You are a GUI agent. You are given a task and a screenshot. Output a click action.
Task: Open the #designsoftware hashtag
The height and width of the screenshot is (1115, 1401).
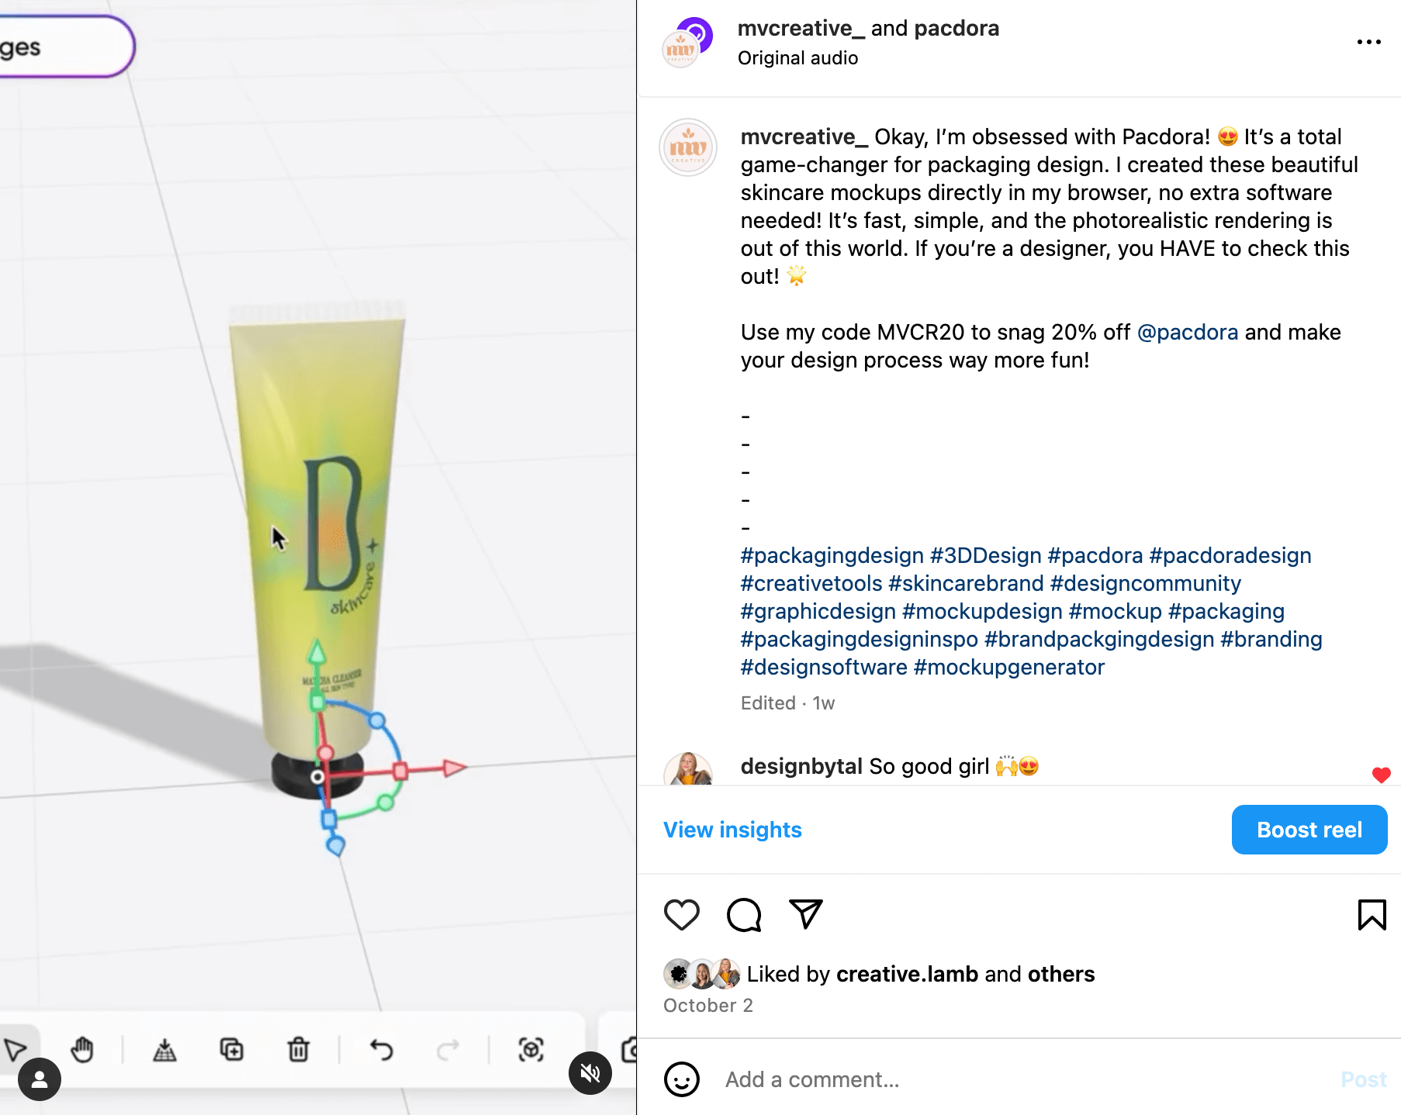click(x=824, y=667)
